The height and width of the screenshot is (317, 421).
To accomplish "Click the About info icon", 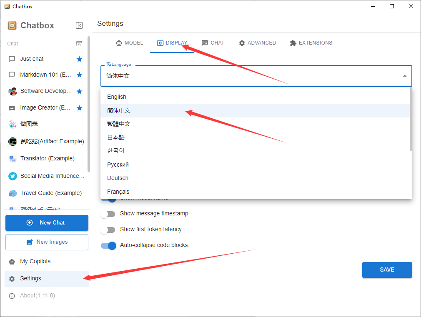I will (x=12, y=296).
